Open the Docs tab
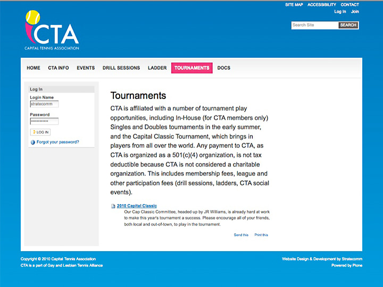383x287 pixels. (224, 68)
